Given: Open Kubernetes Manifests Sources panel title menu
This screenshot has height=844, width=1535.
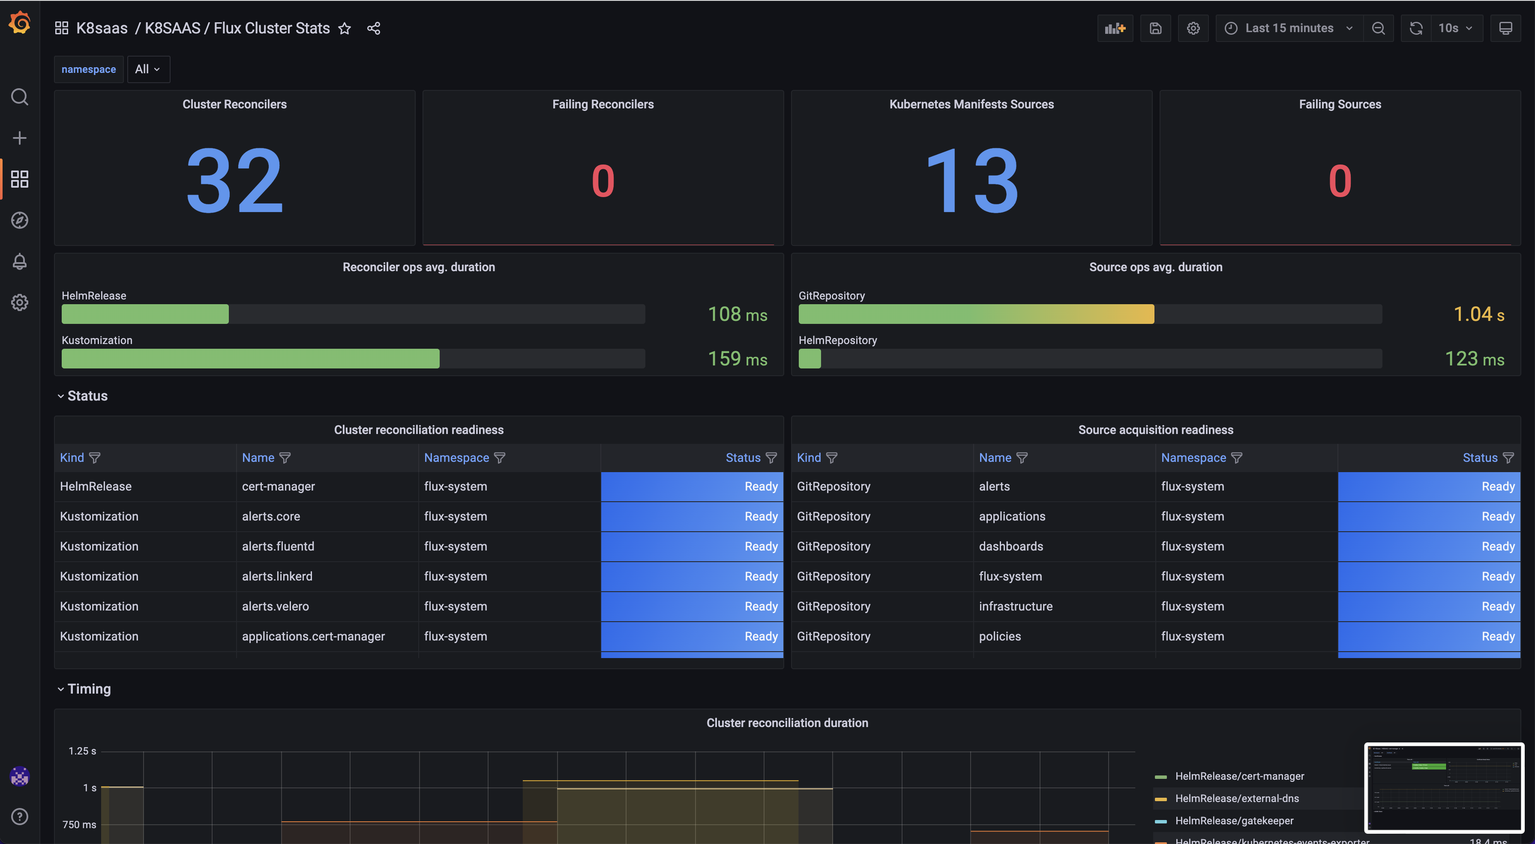Looking at the screenshot, I should tap(971, 104).
